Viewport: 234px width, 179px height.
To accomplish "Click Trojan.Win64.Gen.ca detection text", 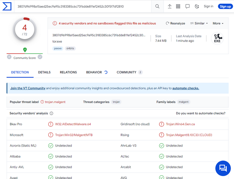I will point(180,124).
